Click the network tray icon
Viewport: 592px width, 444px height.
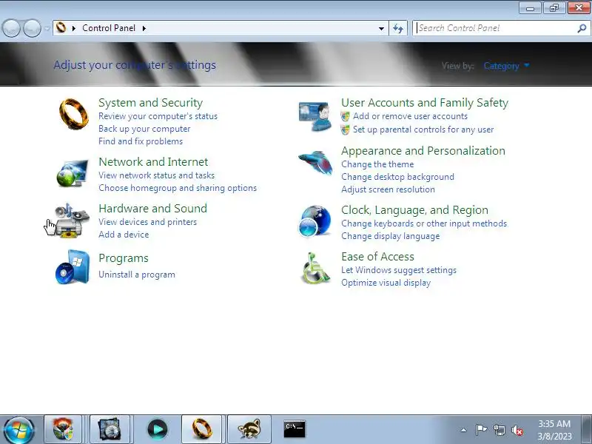499,430
